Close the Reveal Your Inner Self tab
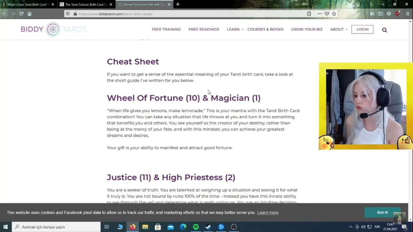Image resolution: width=413 pixels, height=232 pixels. [x=169, y=5]
